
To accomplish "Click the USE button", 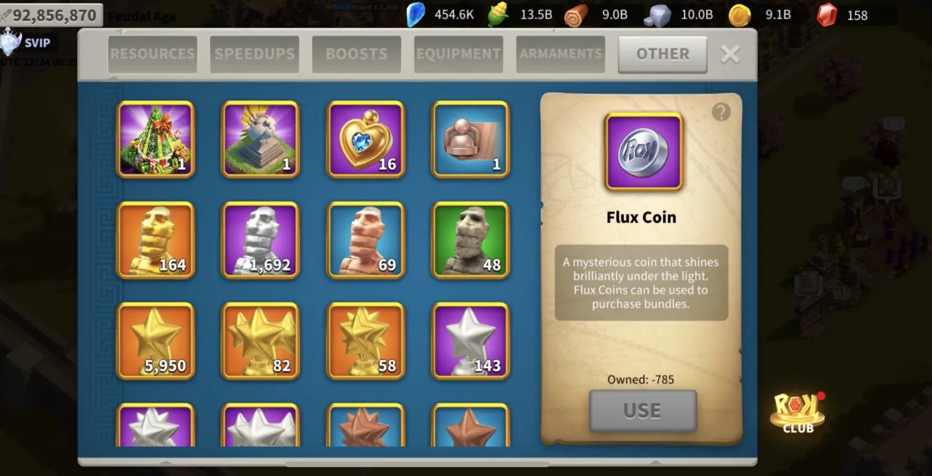I will point(643,411).
